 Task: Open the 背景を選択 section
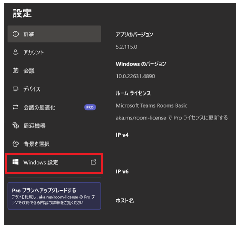click(x=54, y=144)
